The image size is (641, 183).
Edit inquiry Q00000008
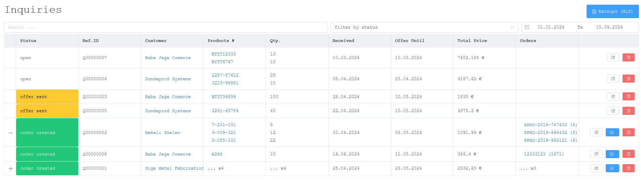(x=596, y=154)
